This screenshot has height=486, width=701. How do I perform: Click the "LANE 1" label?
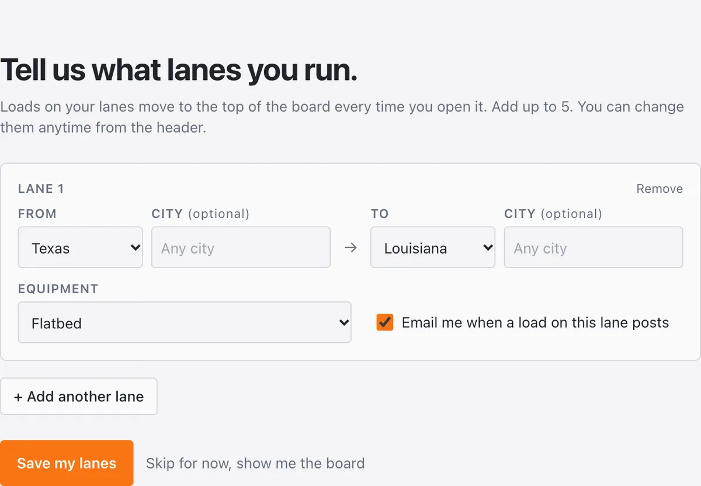(41, 189)
